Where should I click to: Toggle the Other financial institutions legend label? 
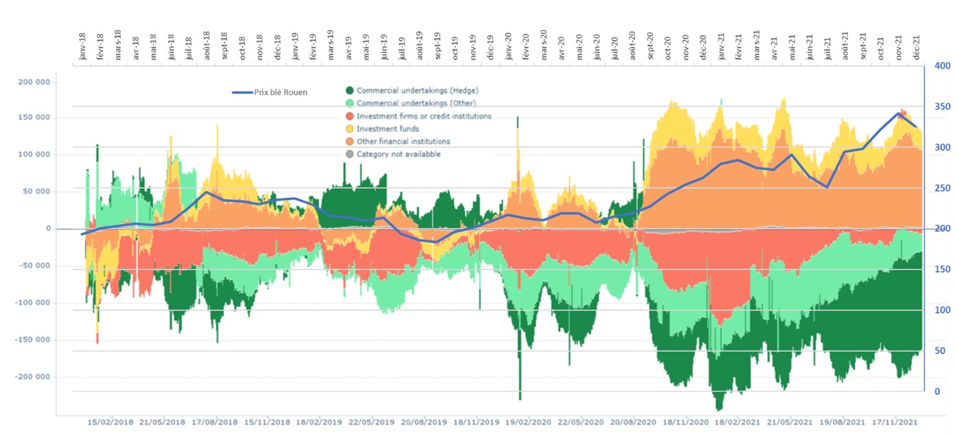point(403,142)
